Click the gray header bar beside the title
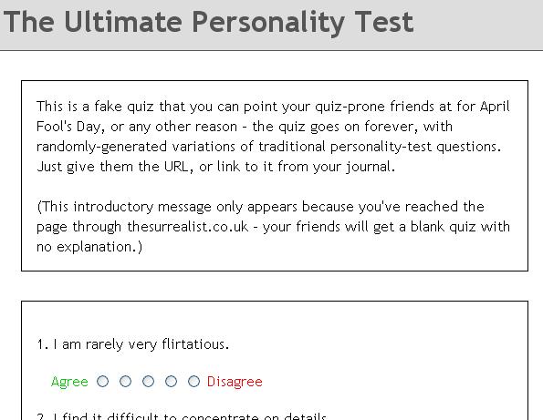This screenshot has width=543, height=420. (x=478, y=25)
